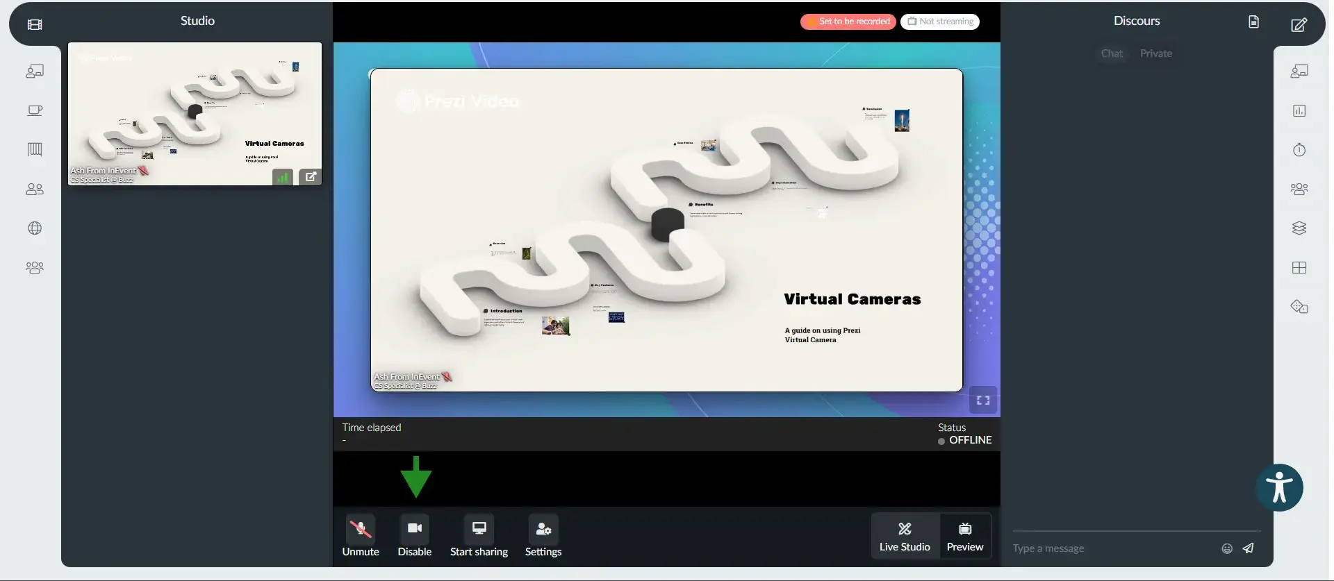Screen dimensions: 1334x581
Task: Click the Not streaming badge
Action: pyautogui.click(x=940, y=22)
